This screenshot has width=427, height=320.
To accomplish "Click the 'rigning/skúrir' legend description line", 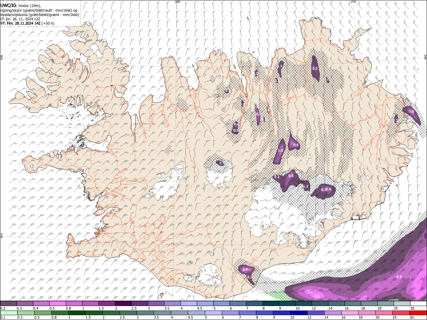I will 39,10.
